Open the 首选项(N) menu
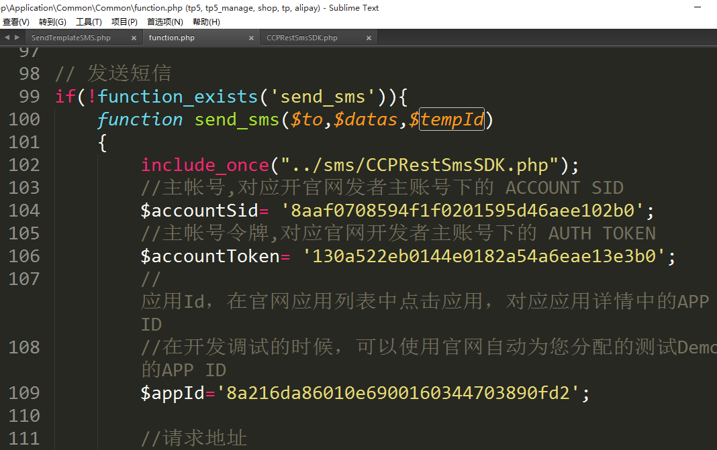The height and width of the screenshot is (450, 717). [164, 22]
